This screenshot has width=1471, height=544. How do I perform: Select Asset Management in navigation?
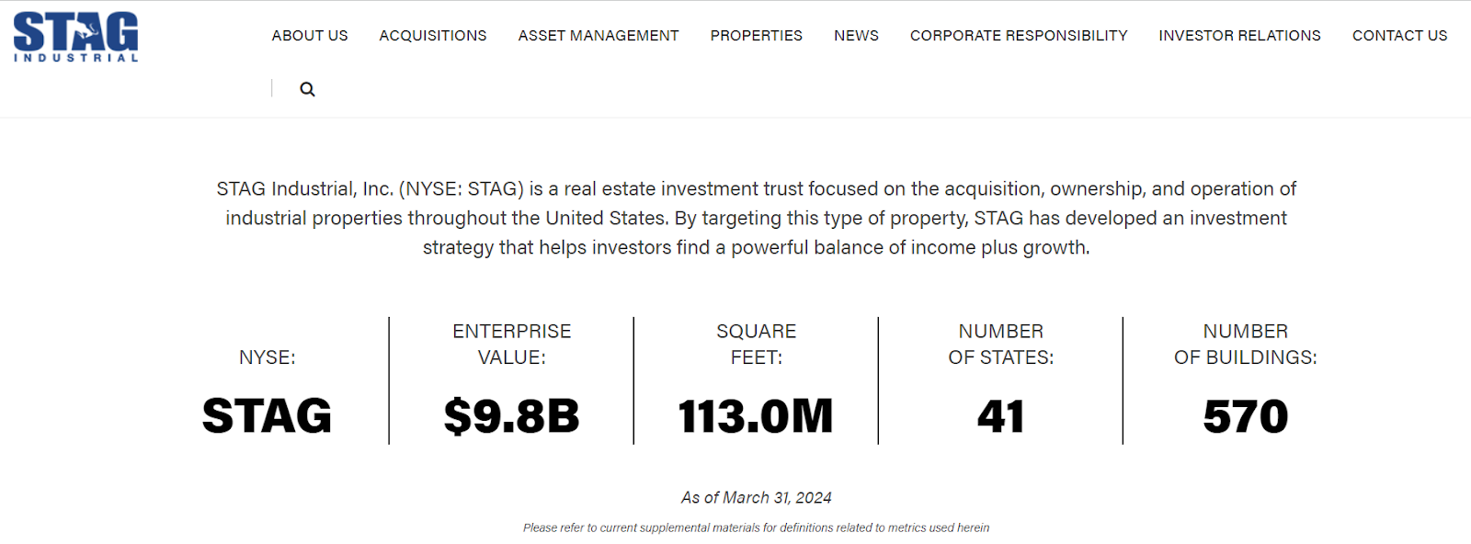599,36
